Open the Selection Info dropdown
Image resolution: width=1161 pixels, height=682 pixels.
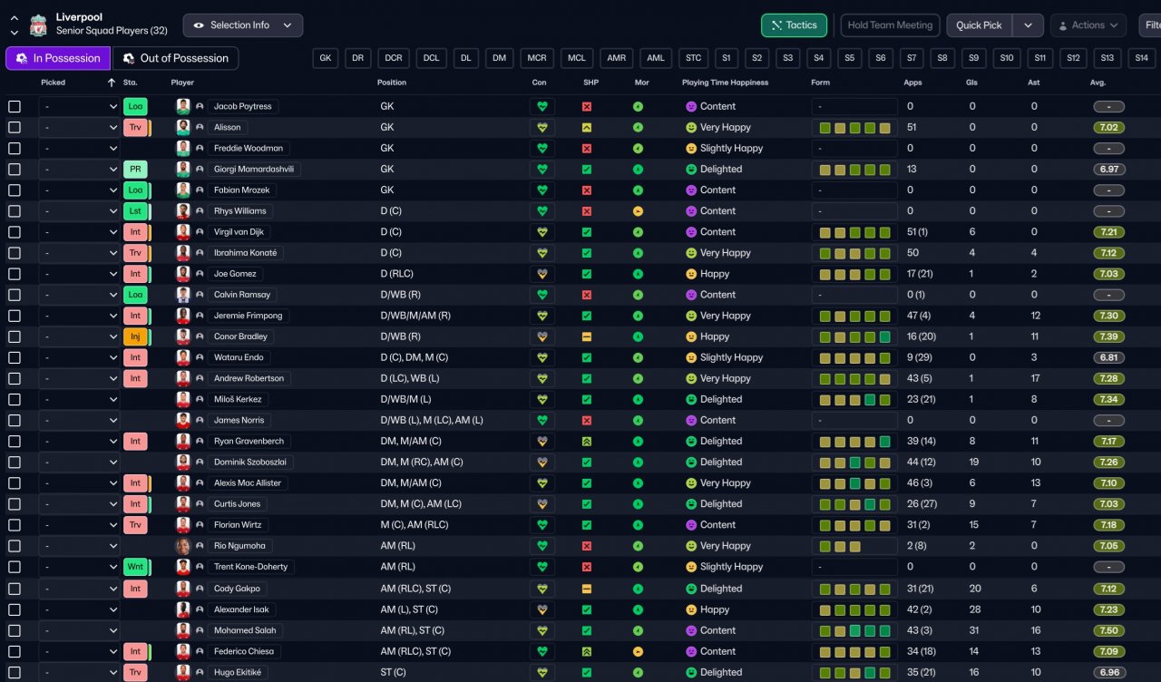pyautogui.click(x=243, y=25)
